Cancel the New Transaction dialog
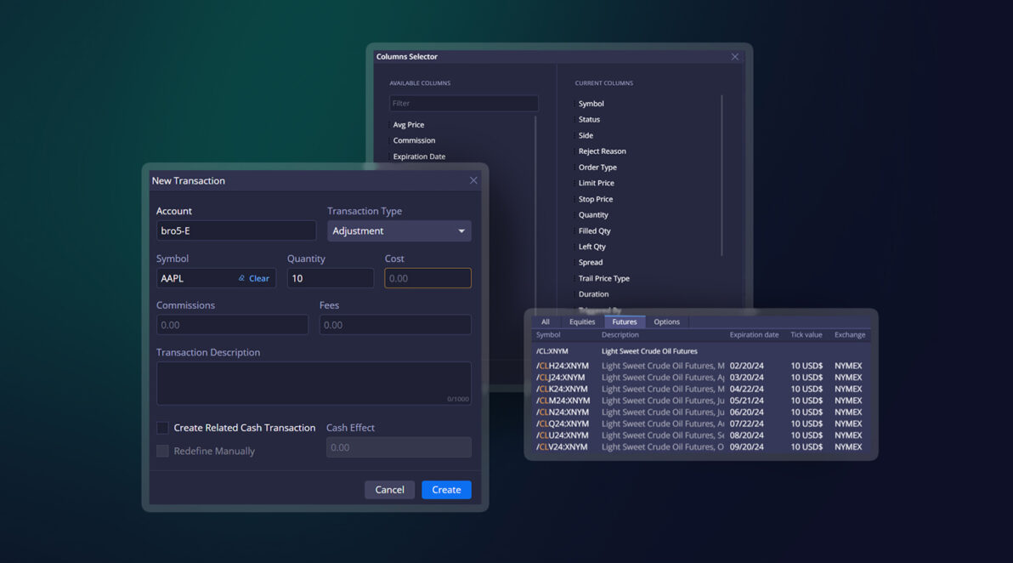The height and width of the screenshot is (563, 1013). pyautogui.click(x=389, y=489)
